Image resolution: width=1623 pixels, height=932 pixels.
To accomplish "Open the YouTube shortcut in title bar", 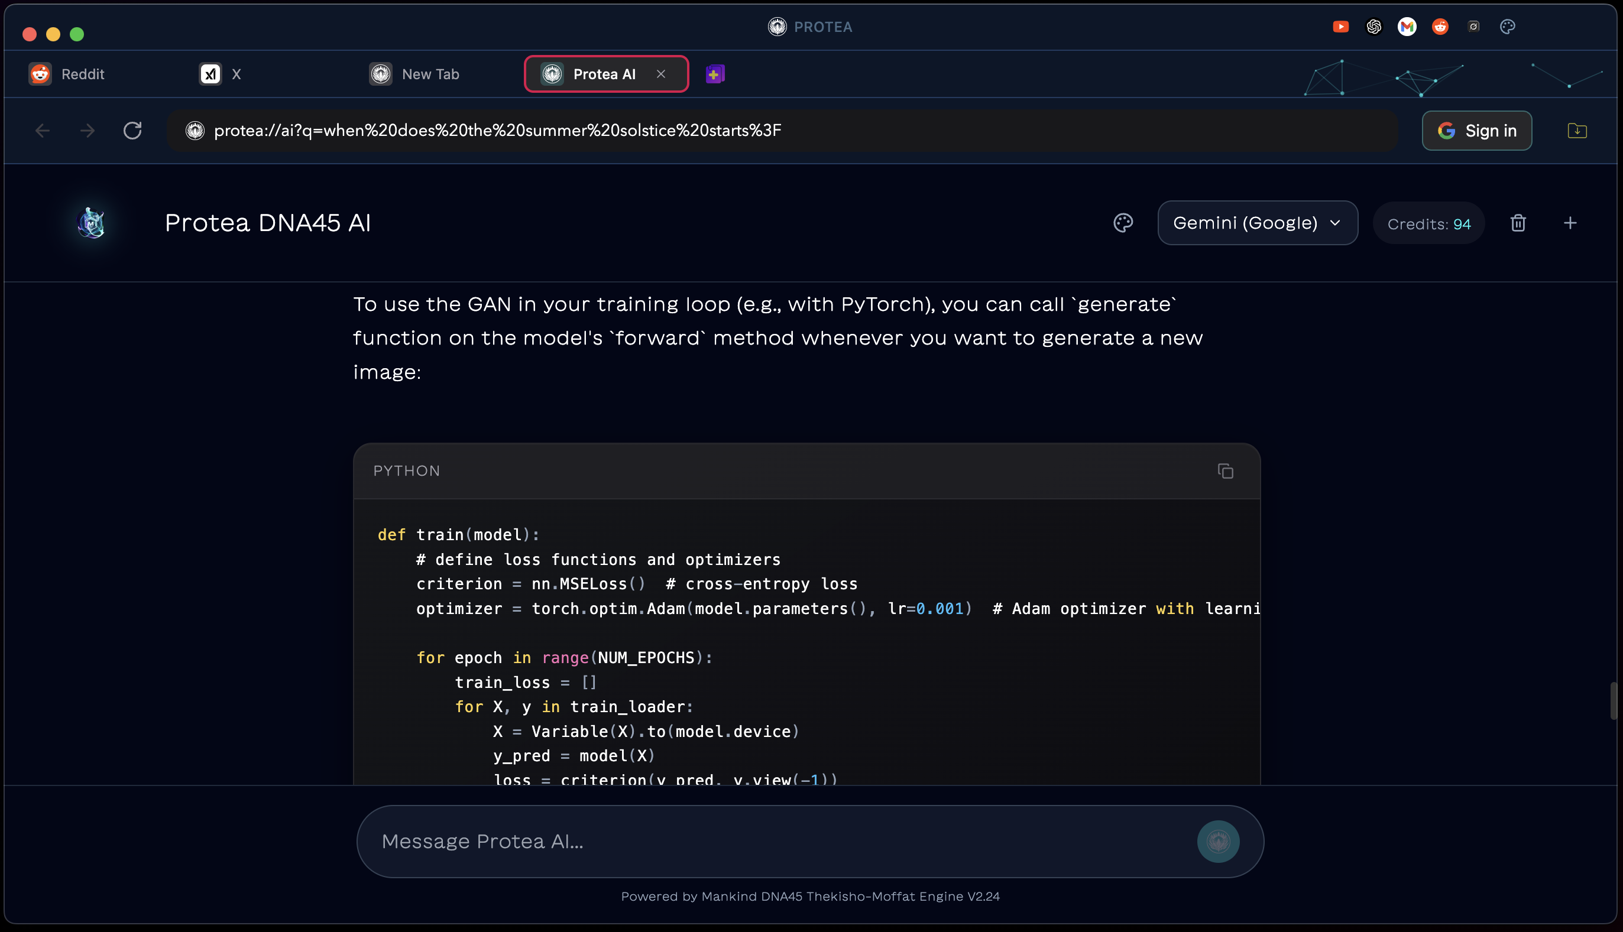I will pyautogui.click(x=1340, y=27).
